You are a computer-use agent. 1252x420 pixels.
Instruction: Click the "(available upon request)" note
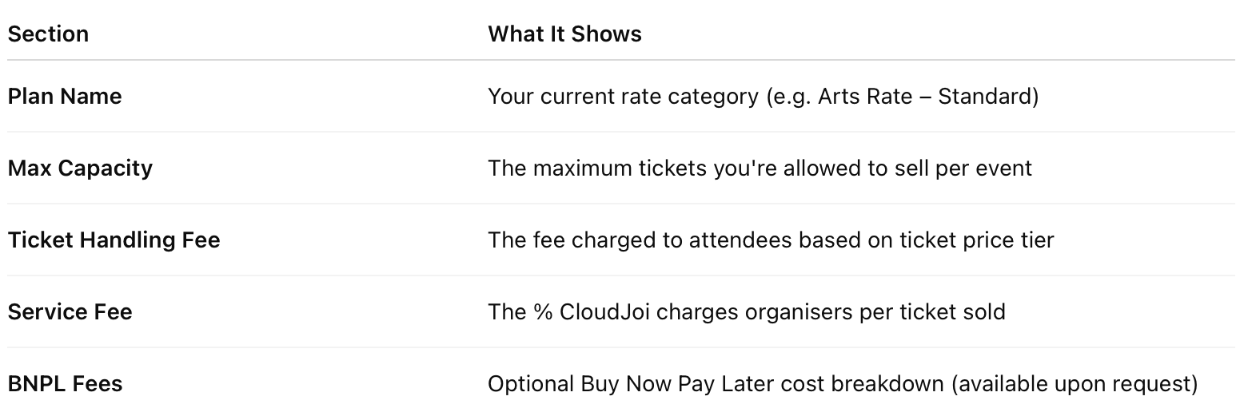1074,384
